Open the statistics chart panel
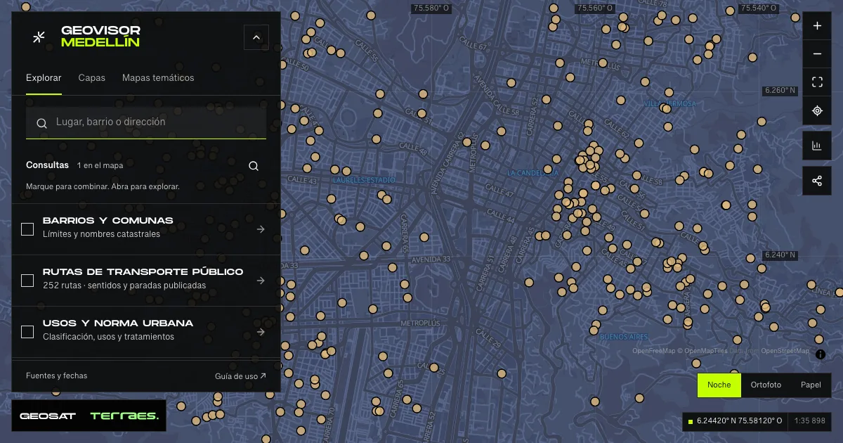The image size is (843, 443). point(817,146)
